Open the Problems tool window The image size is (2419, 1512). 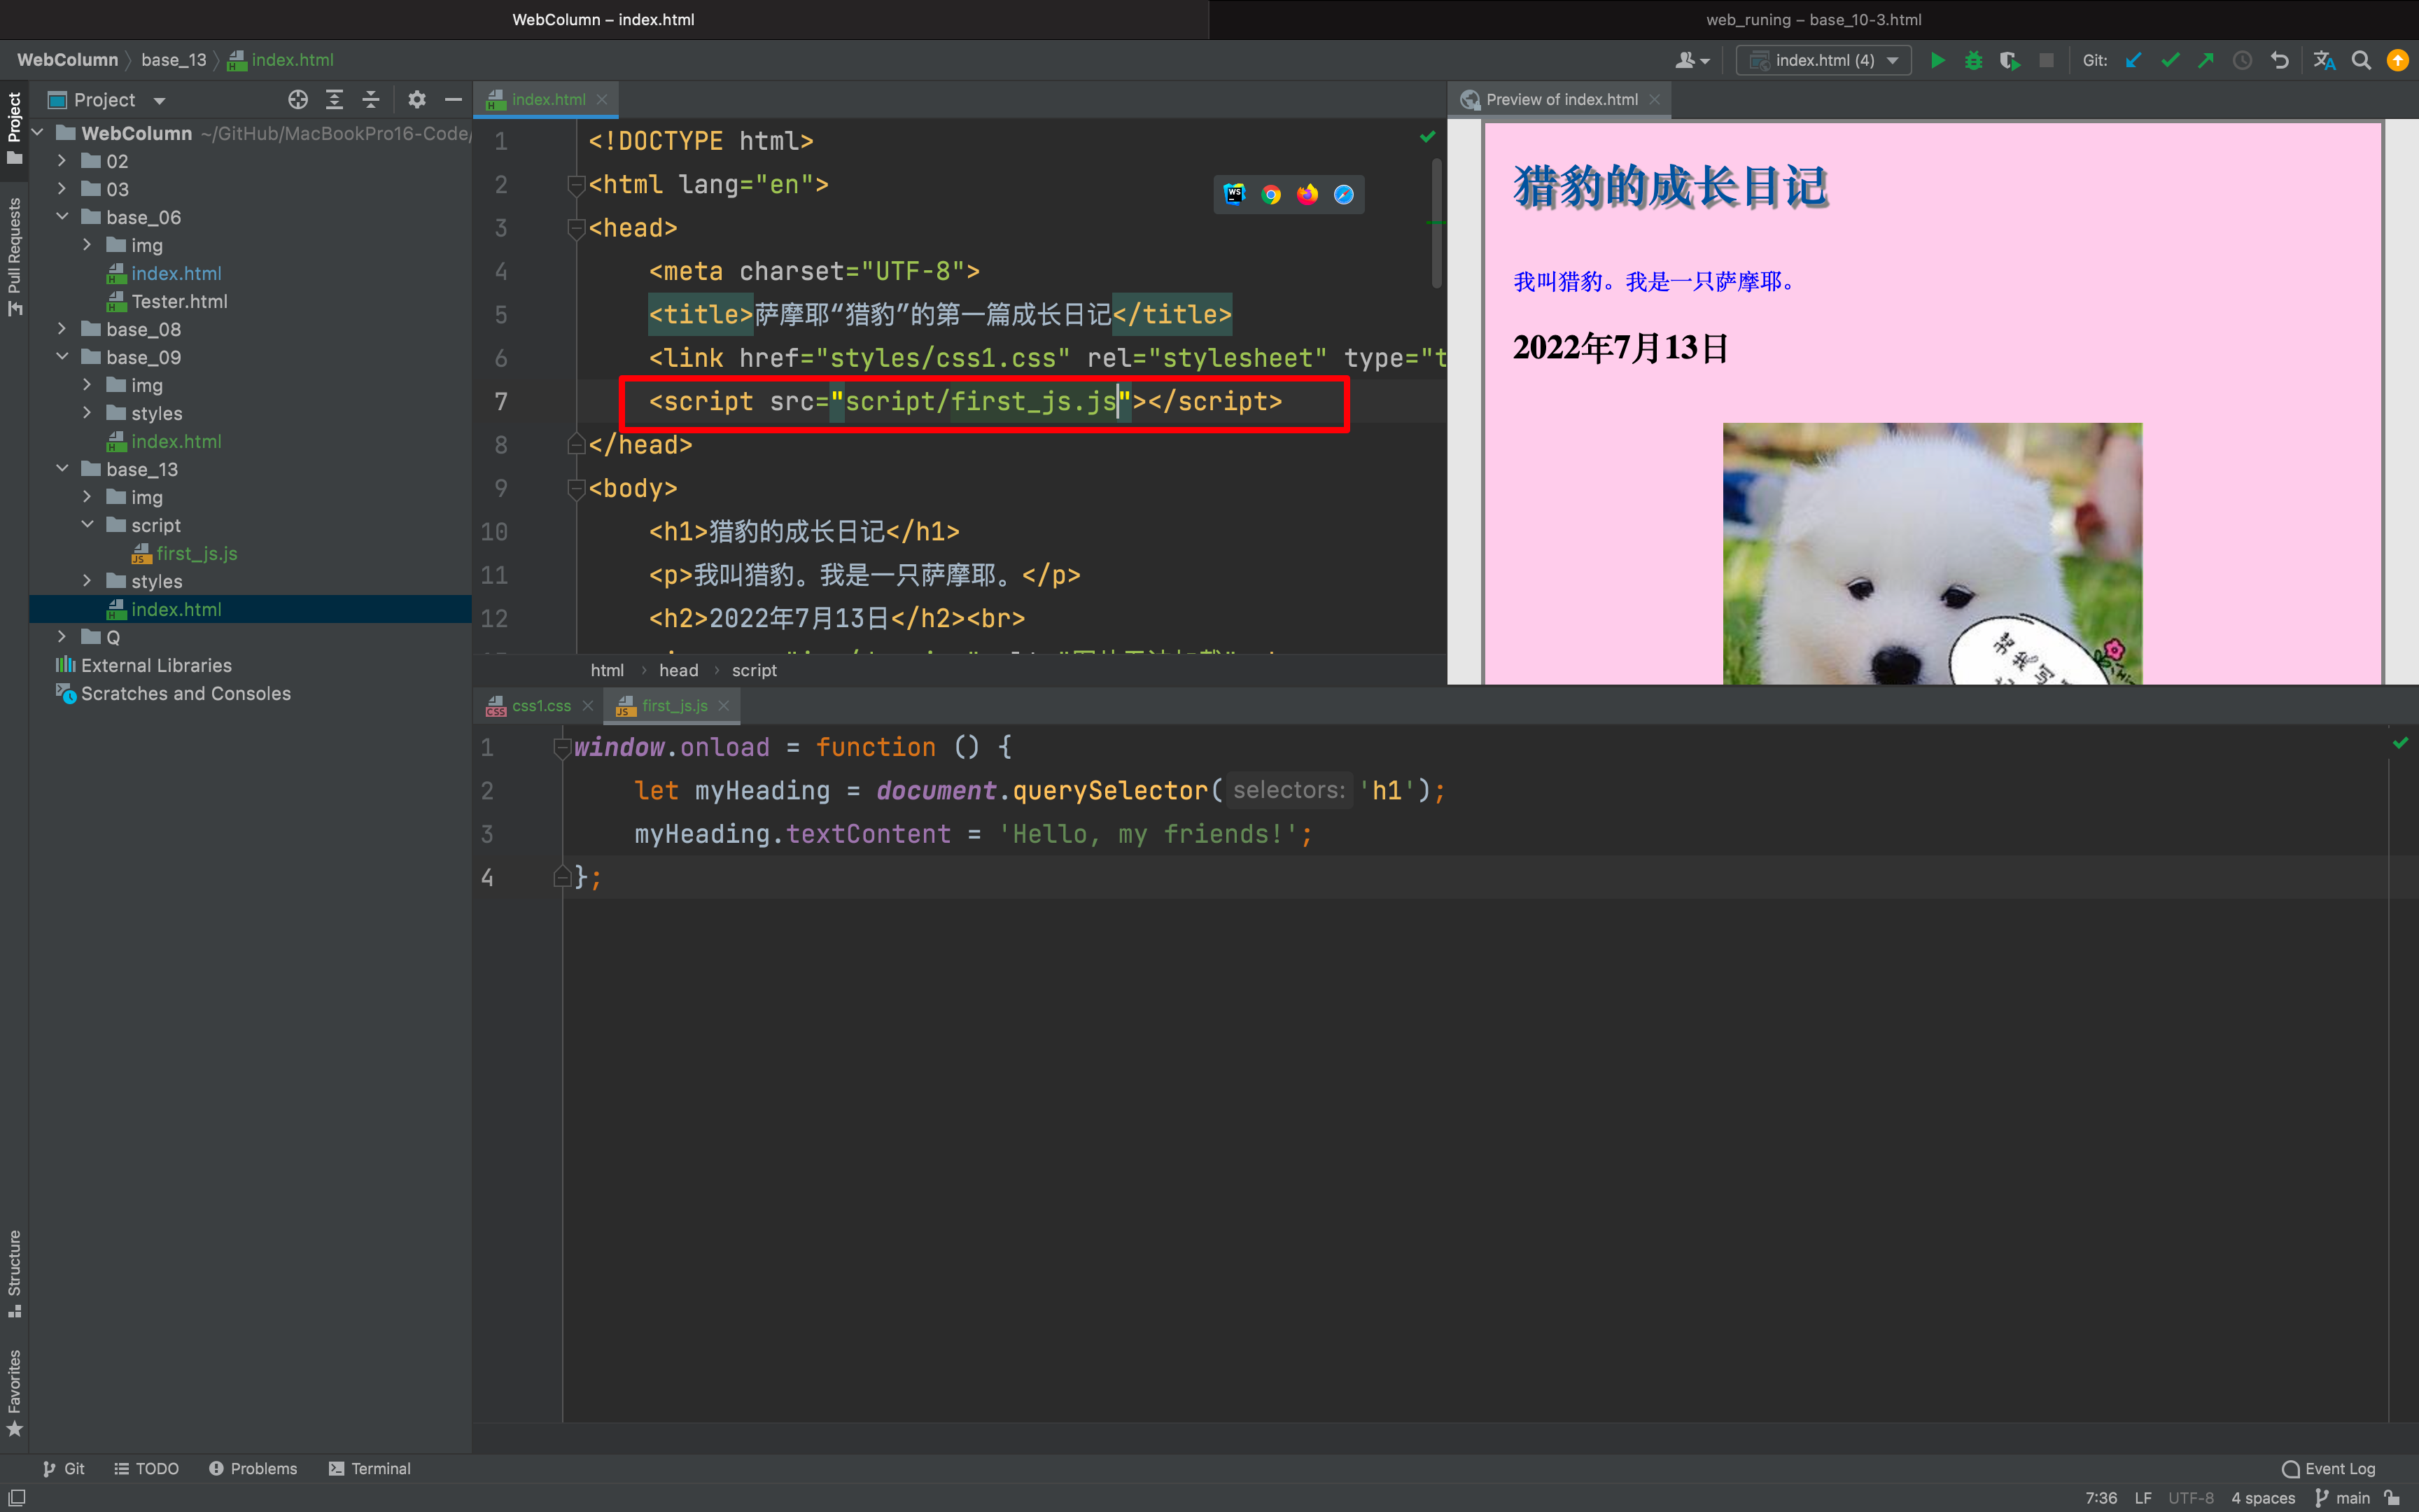click(x=253, y=1469)
